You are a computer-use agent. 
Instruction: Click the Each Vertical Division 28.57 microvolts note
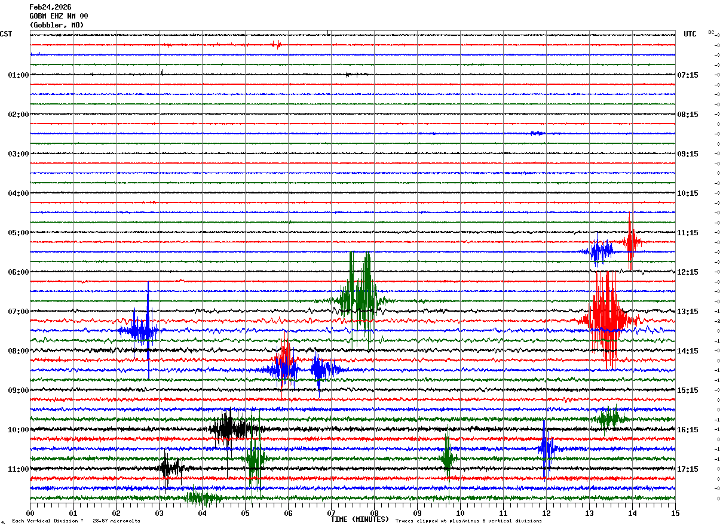(76, 521)
